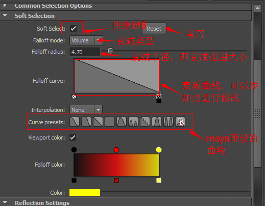Collapse the Reflection Settings section
265x206 pixels.
(5, 202)
